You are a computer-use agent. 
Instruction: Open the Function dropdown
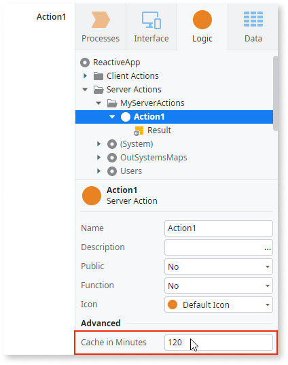click(x=219, y=285)
